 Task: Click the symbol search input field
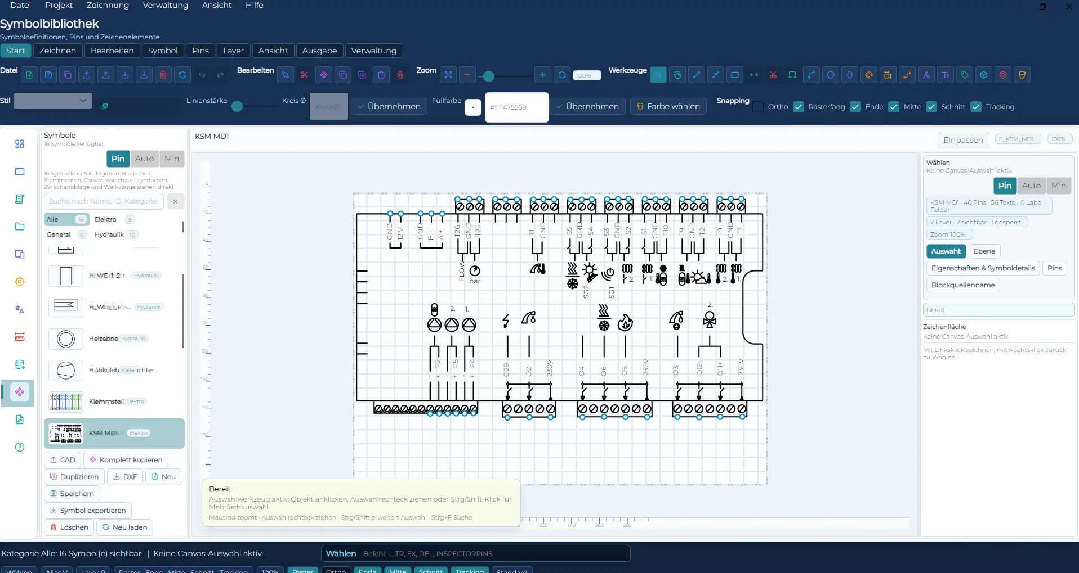[104, 201]
